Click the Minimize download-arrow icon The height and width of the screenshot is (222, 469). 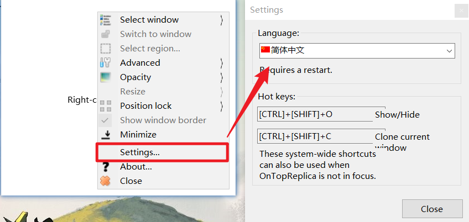tap(106, 135)
